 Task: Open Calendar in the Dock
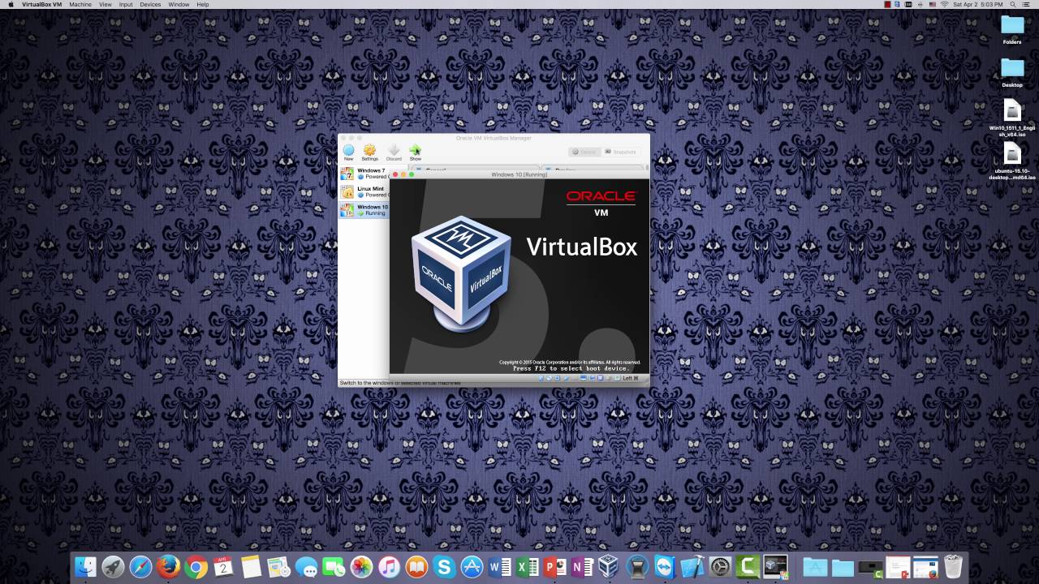point(223,567)
